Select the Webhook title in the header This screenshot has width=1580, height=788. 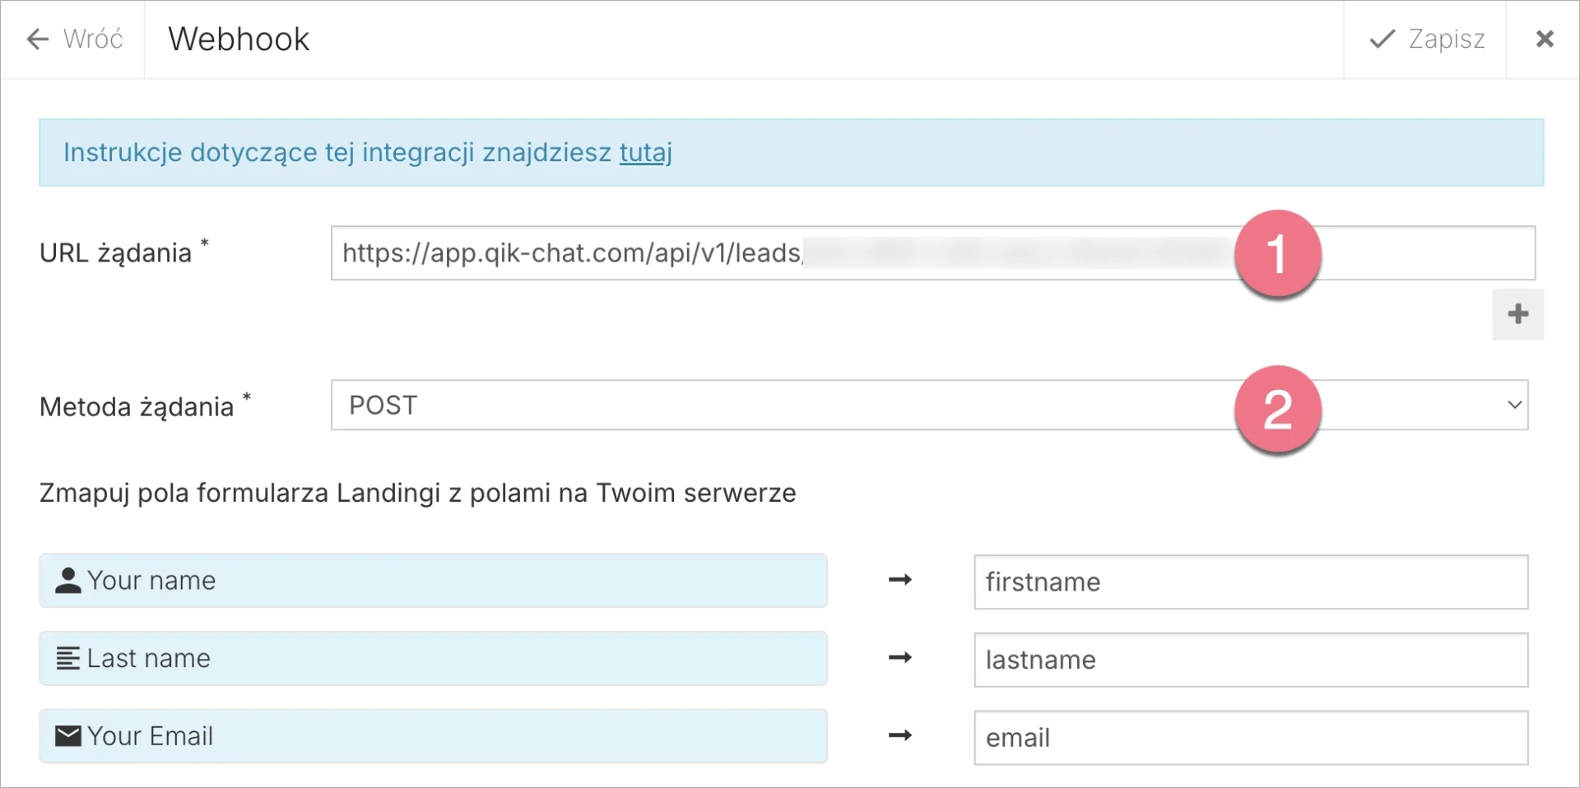[x=239, y=39]
